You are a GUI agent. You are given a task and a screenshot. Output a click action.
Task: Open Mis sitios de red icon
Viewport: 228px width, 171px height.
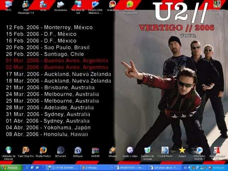coord(78,5)
